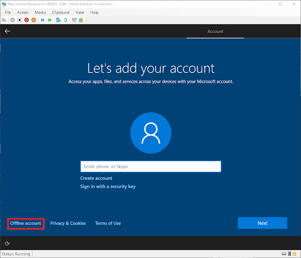This screenshot has width=301, height=258.
Task: Open the Clipboard menu
Action: point(61,13)
